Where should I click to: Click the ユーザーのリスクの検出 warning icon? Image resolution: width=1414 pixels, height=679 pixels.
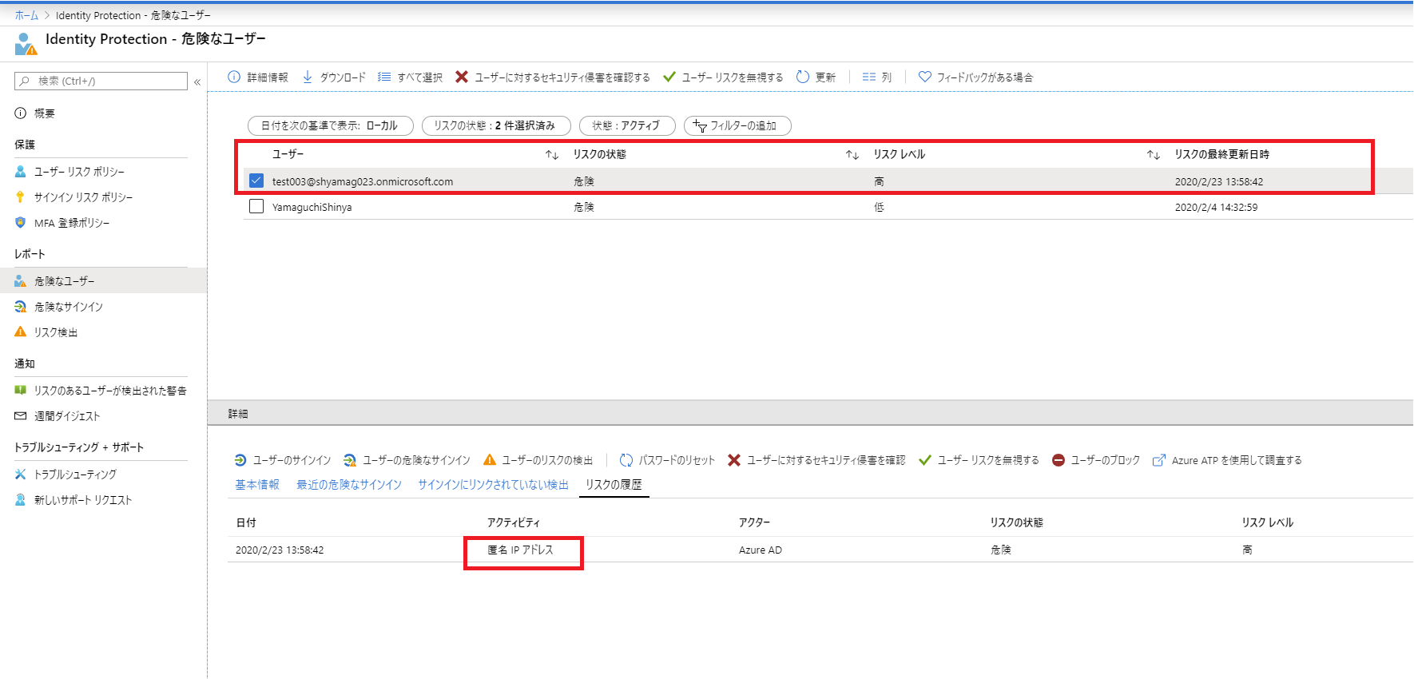click(490, 460)
